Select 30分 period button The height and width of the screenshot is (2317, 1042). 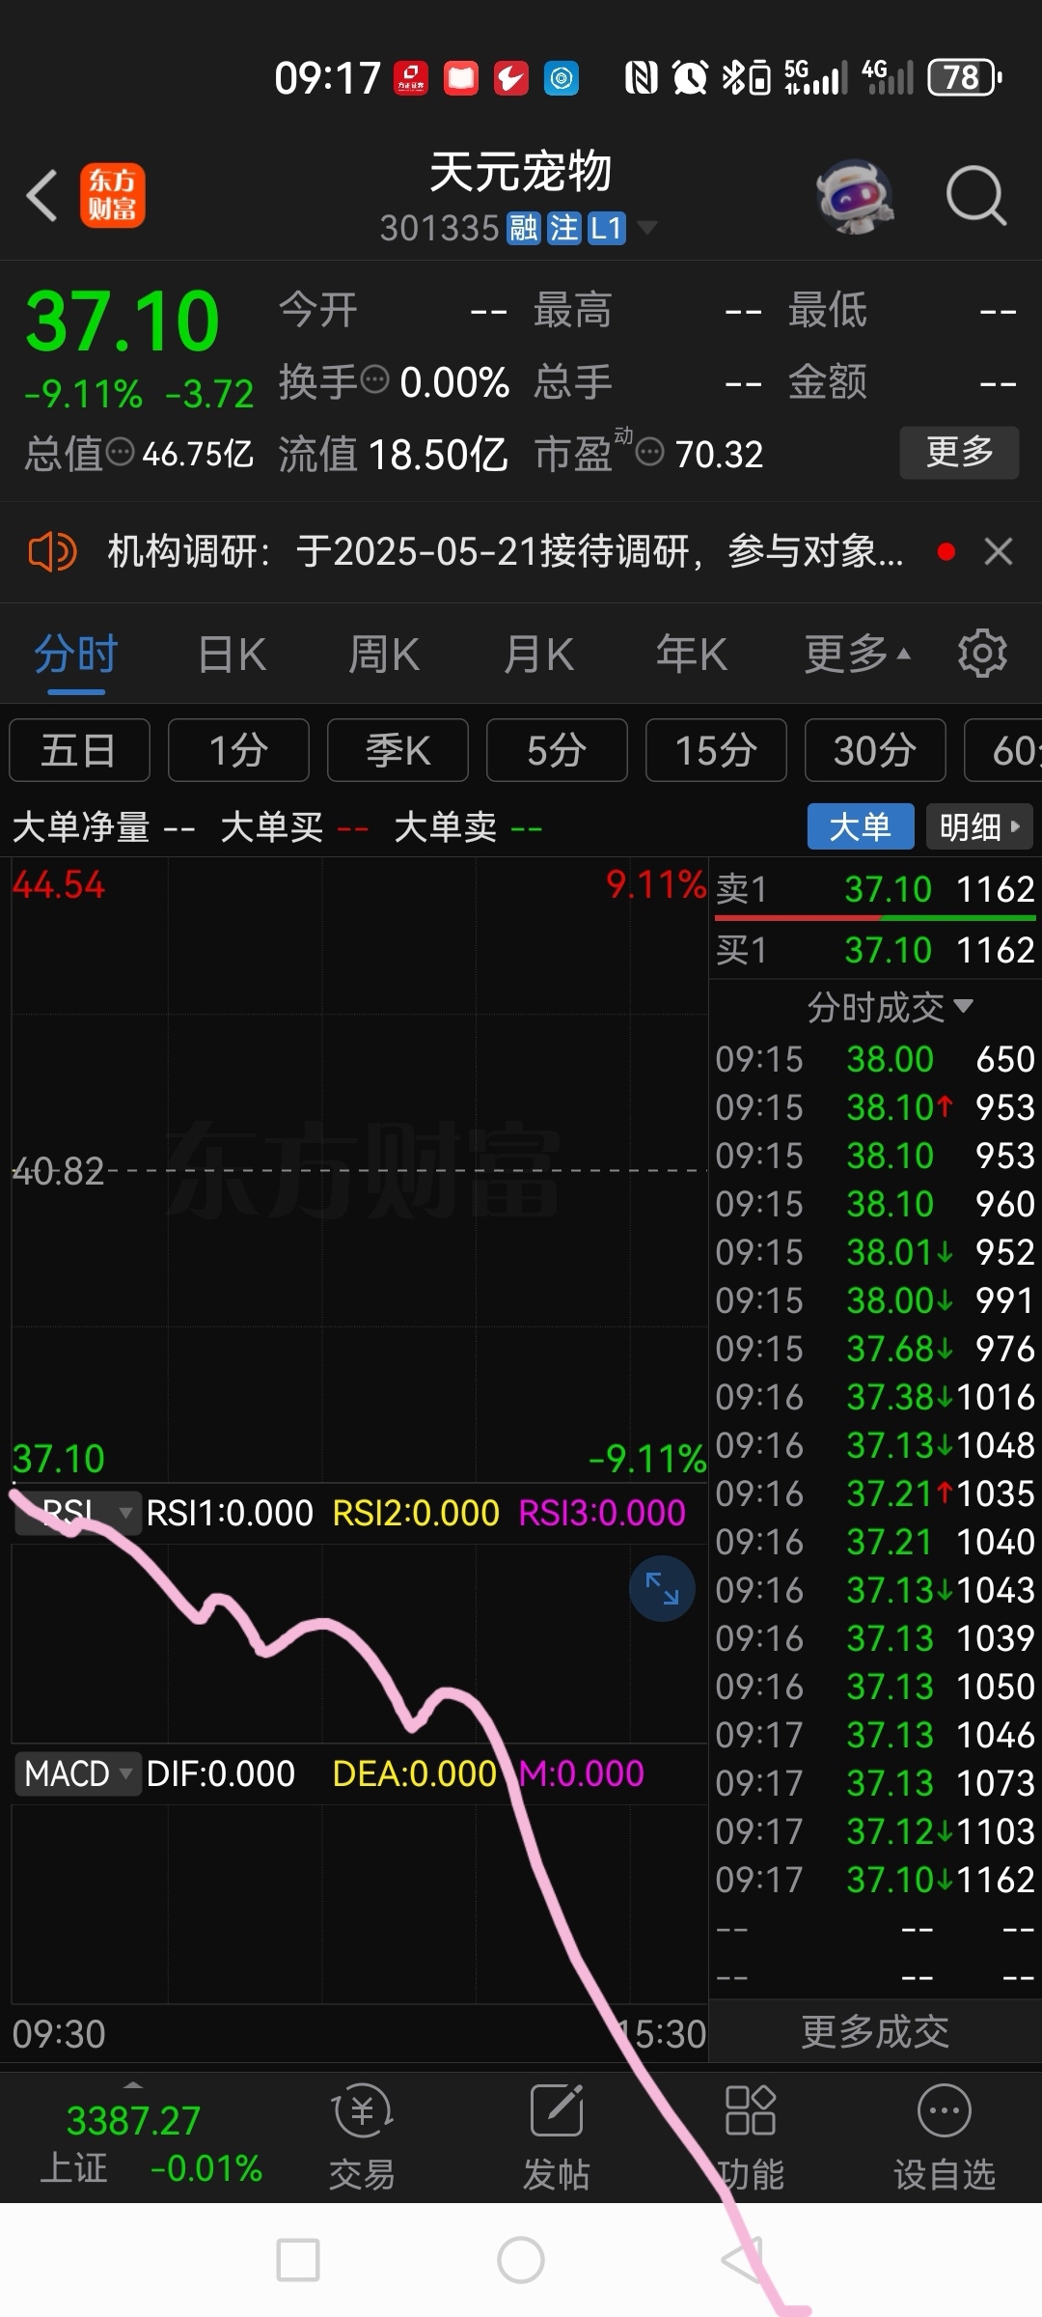(x=875, y=749)
